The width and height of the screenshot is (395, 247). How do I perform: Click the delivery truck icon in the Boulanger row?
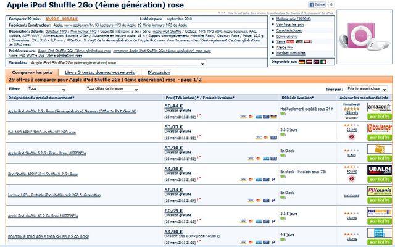pyautogui.click(x=283, y=135)
